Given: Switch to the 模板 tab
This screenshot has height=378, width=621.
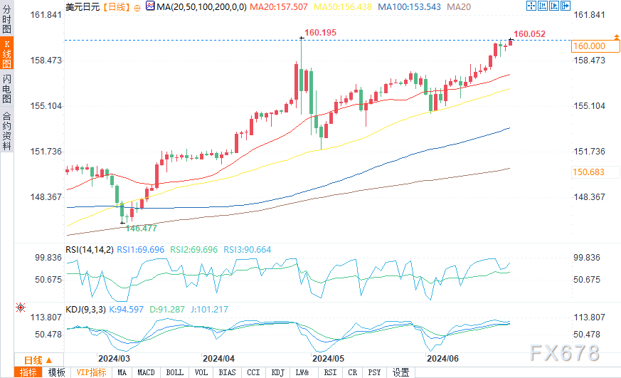Looking at the screenshot, I should click(x=57, y=372).
